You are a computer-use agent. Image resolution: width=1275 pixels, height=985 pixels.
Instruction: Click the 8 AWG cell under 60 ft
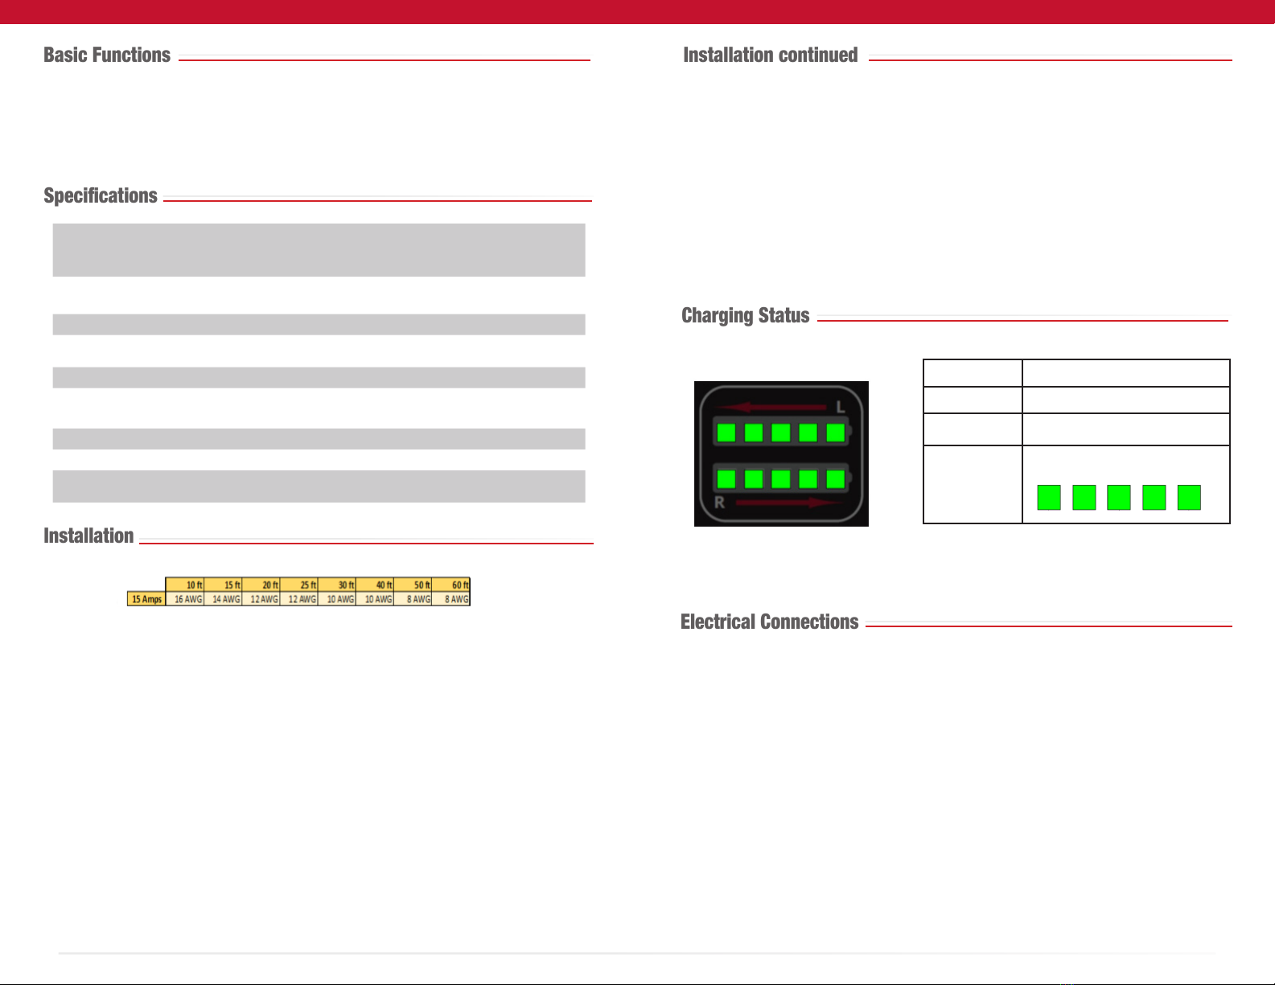pos(451,599)
